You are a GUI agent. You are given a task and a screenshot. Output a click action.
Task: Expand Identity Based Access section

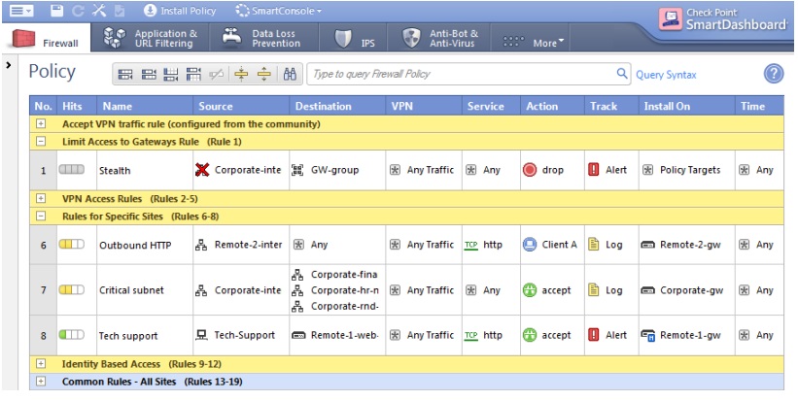pyautogui.click(x=41, y=364)
